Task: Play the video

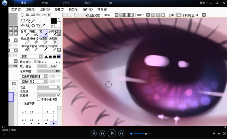Action: coord(112,133)
